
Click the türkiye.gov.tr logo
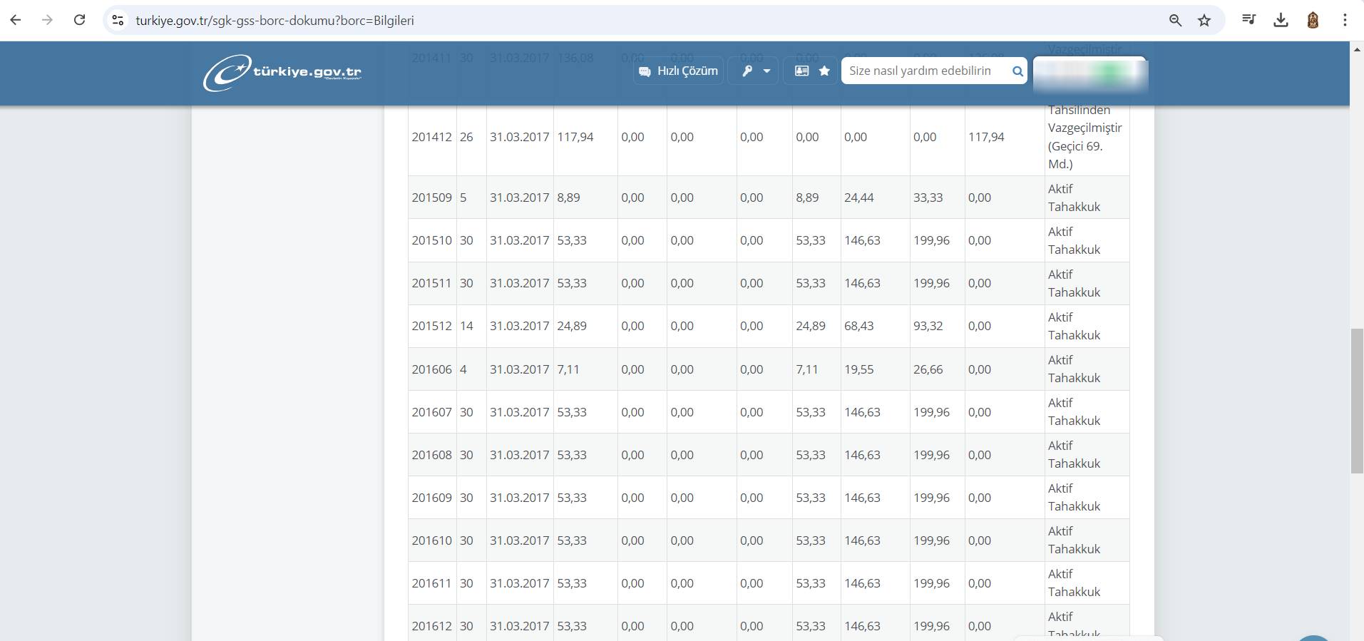pyautogui.click(x=282, y=73)
